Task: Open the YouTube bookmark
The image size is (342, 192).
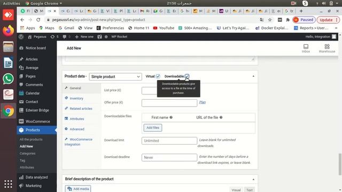Action: tap(164, 28)
